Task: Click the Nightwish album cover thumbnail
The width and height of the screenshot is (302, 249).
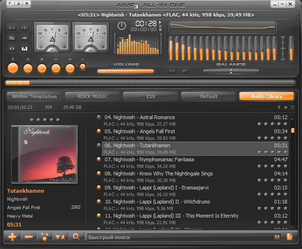Action: (x=45, y=155)
